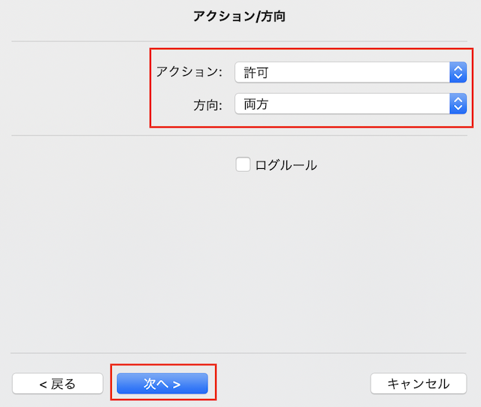Click the down chevron in the アクション selector
This screenshot has width=481, height=407.
pos(458,77)
